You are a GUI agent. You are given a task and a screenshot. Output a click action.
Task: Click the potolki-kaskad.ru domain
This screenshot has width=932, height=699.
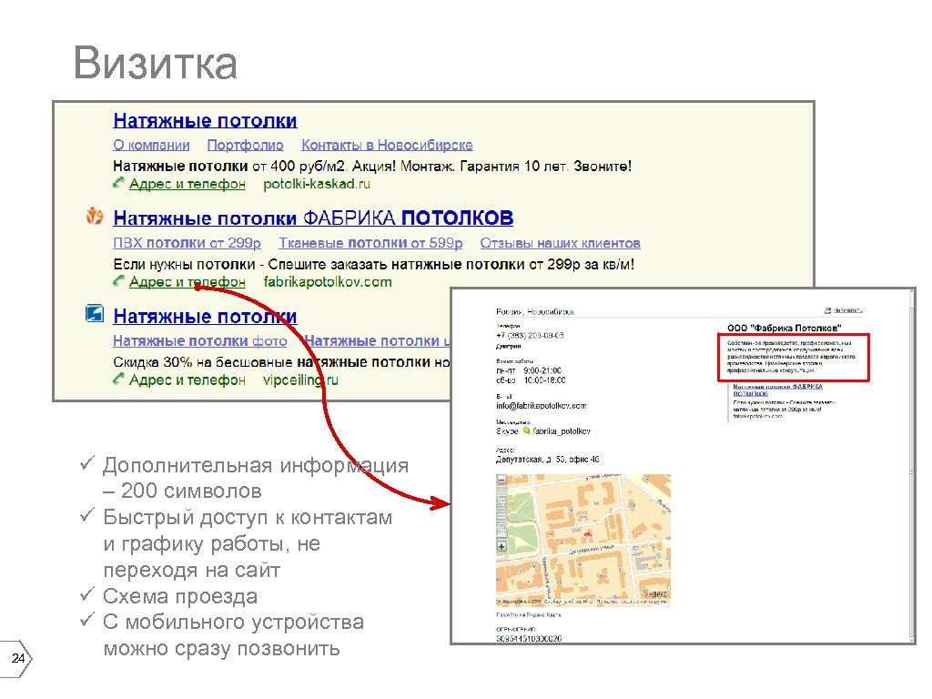[x=316, y=184]
